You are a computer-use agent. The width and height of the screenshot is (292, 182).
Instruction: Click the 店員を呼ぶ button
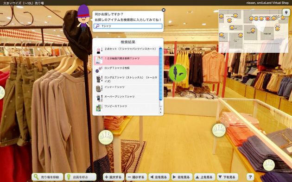coord(81,177)
